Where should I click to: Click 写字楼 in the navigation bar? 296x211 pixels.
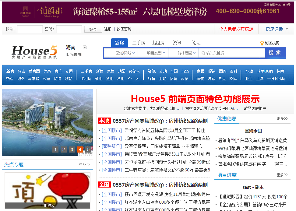pos(33,79)
